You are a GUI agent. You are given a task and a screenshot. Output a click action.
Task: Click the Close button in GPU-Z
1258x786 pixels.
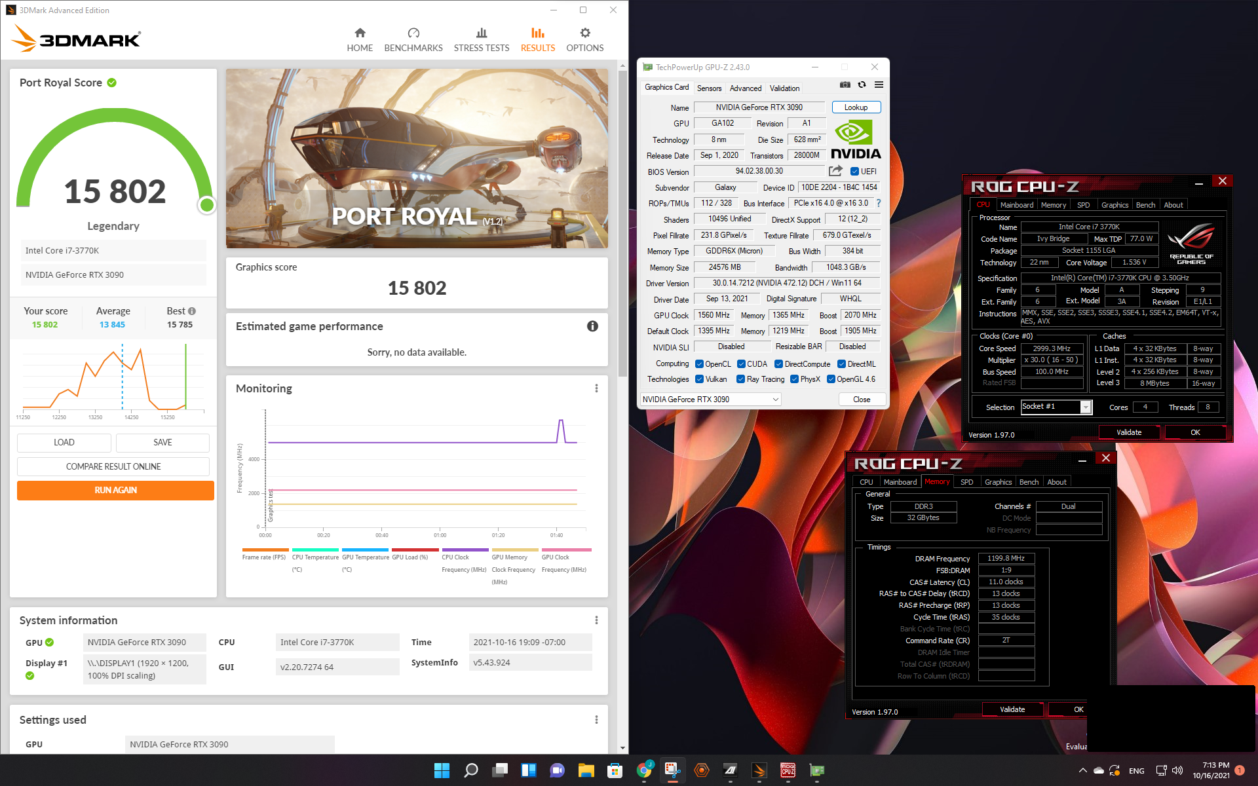coord(862,400)
